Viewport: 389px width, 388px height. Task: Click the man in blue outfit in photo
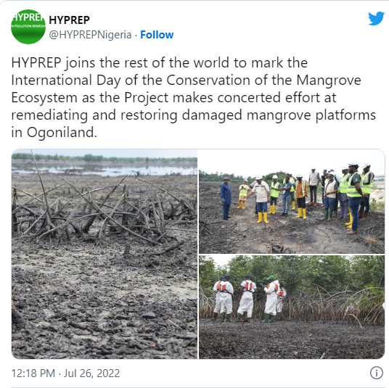pyautogui.click(x=226, y=198)
